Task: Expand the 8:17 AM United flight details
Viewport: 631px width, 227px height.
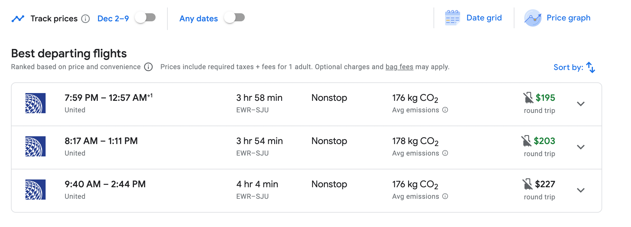Action: (580, 147)
